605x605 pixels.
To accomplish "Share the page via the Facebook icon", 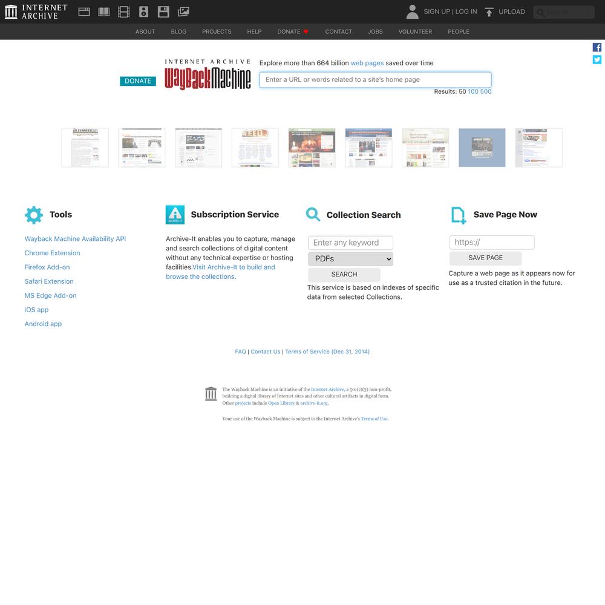I will point(597,47).
